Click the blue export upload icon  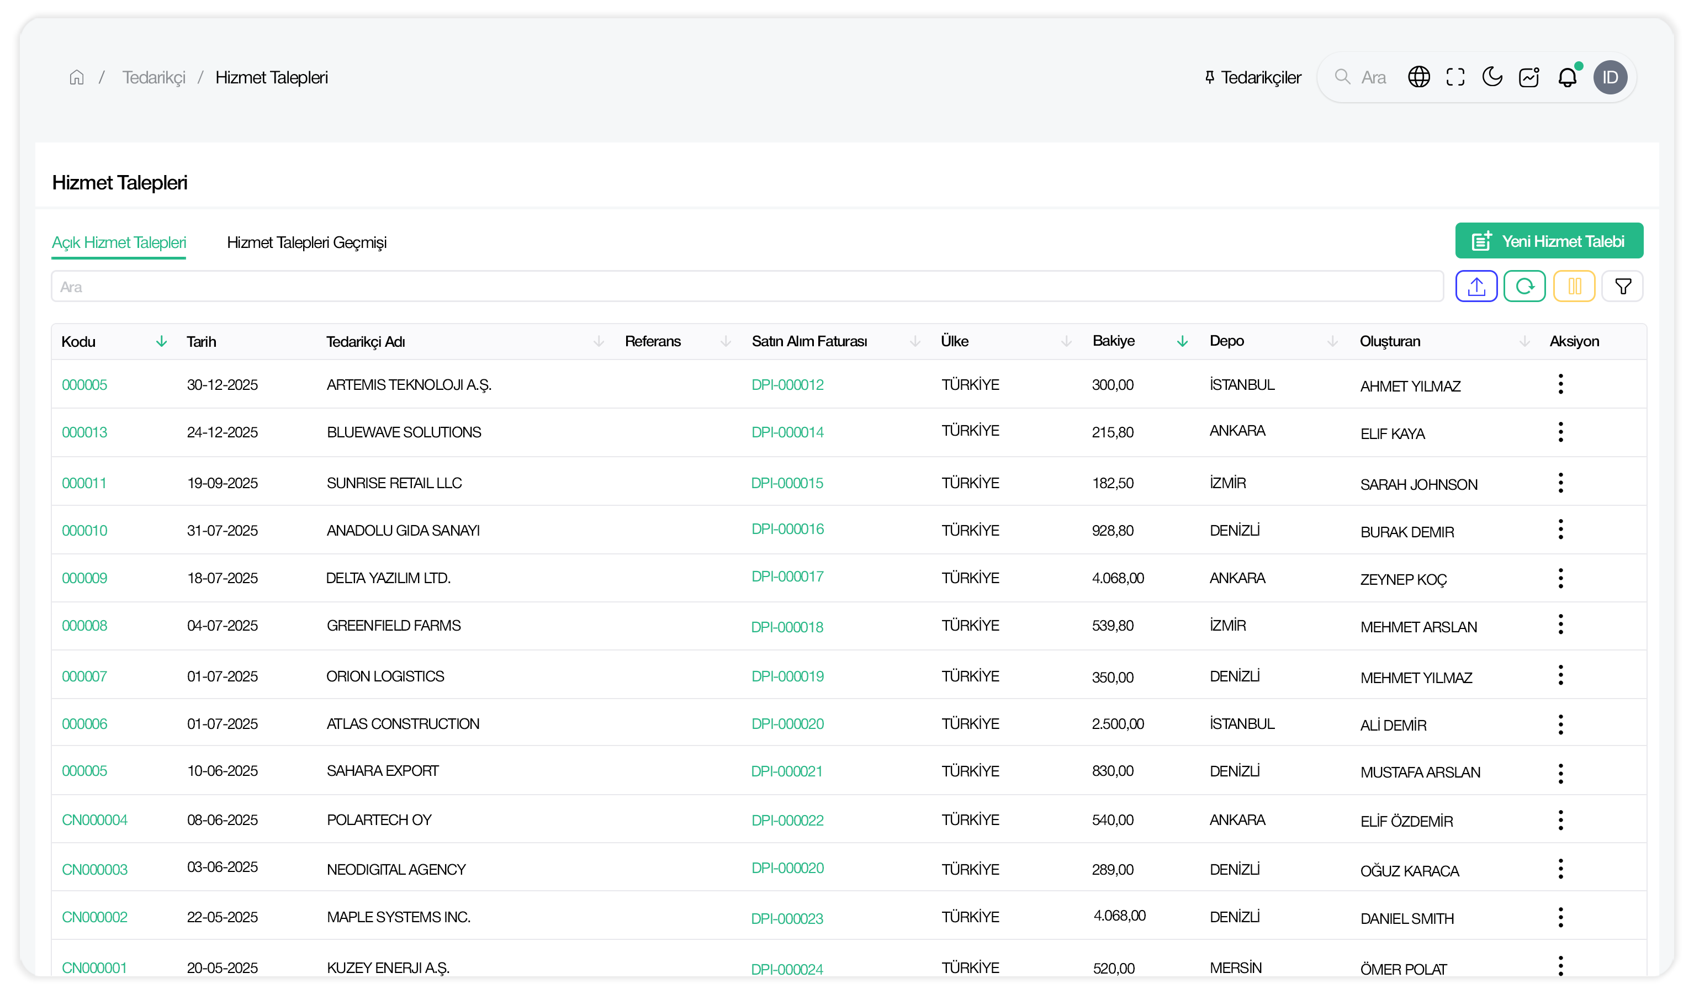[x=1476, y=287]
